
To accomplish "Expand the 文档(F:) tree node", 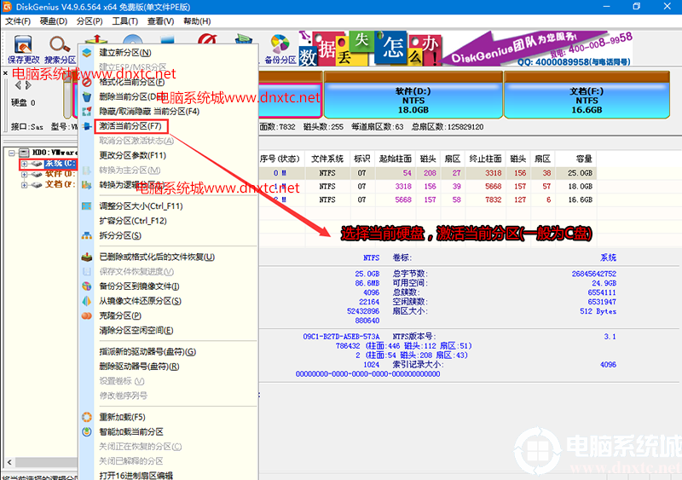I will 25,184.
